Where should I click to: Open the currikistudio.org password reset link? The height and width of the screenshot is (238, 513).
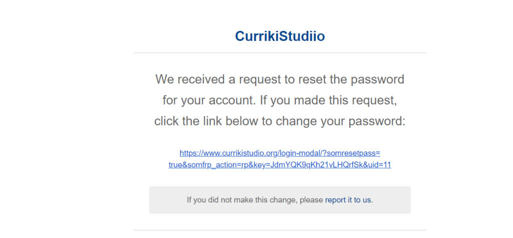coord(280,159)
